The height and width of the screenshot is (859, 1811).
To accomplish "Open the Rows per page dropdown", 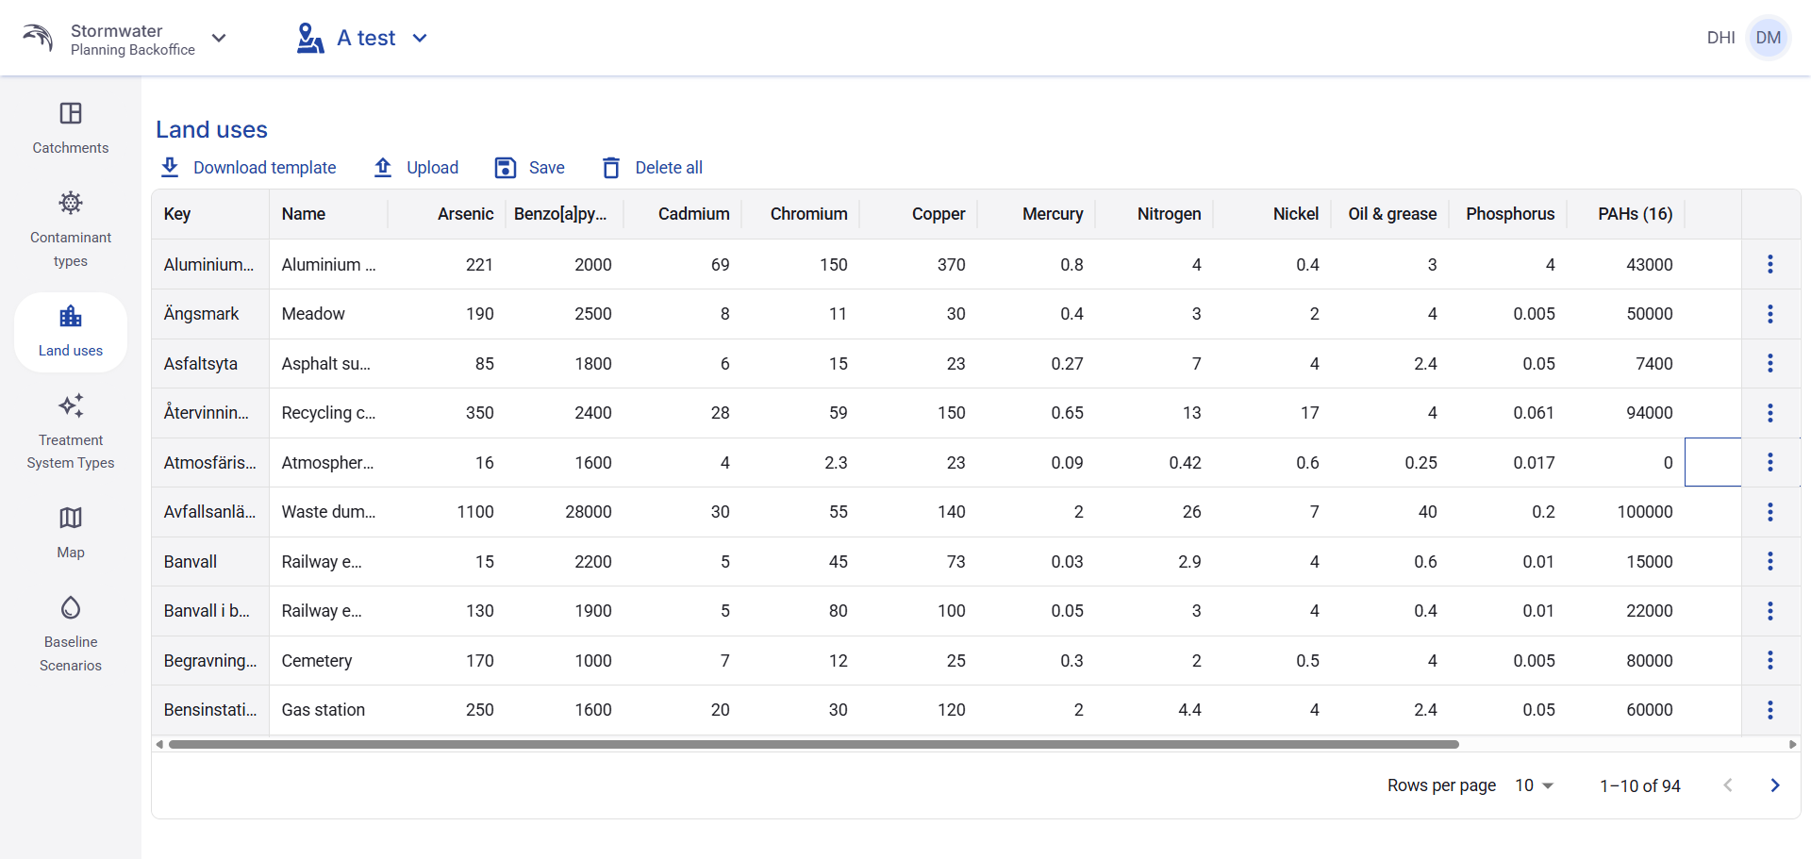I will pyautogui.click(x=1534, y=785).
